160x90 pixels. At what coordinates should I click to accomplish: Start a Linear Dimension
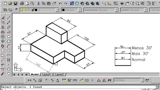tap(29, 80)
